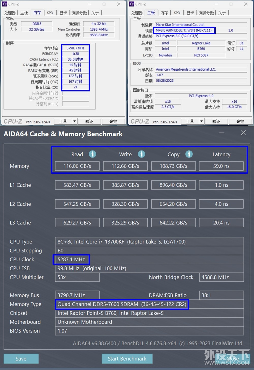
Task: Click Memory Read value 116.06 GB/s
Action: click(77, 166)
